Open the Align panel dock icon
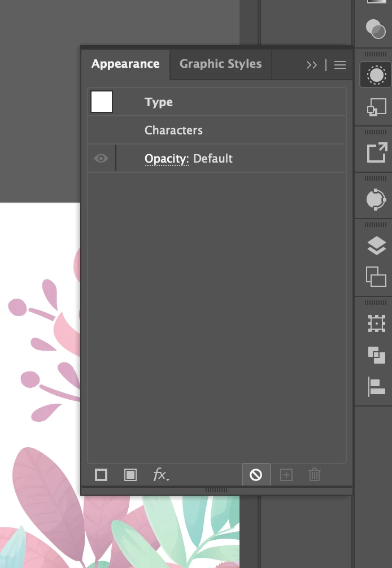This screenshot has height=568, width=392. tap(376, 386)
